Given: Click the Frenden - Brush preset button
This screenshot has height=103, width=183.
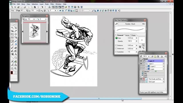Looking at the screenshot, I should point(130,24).
